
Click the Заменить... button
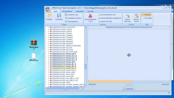coord(129,89)
